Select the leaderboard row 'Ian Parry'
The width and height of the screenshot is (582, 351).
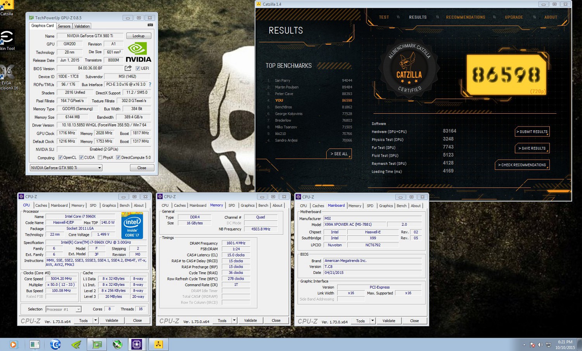tap(310, 80)
